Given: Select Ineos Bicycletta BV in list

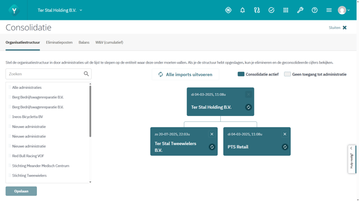Looking at the screenshot, I should pos(27,117).
